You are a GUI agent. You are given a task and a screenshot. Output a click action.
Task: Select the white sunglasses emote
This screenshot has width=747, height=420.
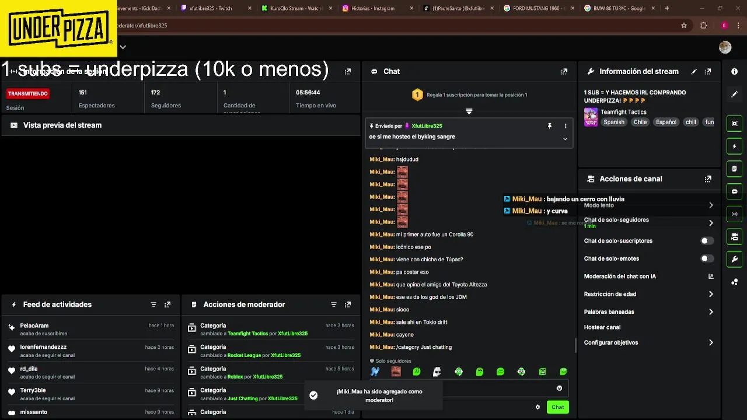point(437,372)
